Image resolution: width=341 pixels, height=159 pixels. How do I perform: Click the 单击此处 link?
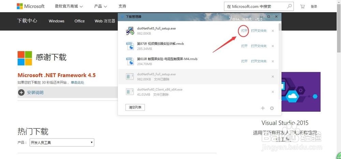(77, 83)
